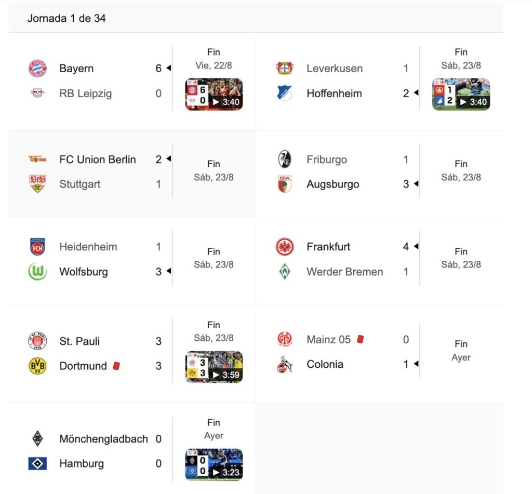Click the Hoffenheim club logo
This screenshot has height=494, width=532.
pos(285,93)
